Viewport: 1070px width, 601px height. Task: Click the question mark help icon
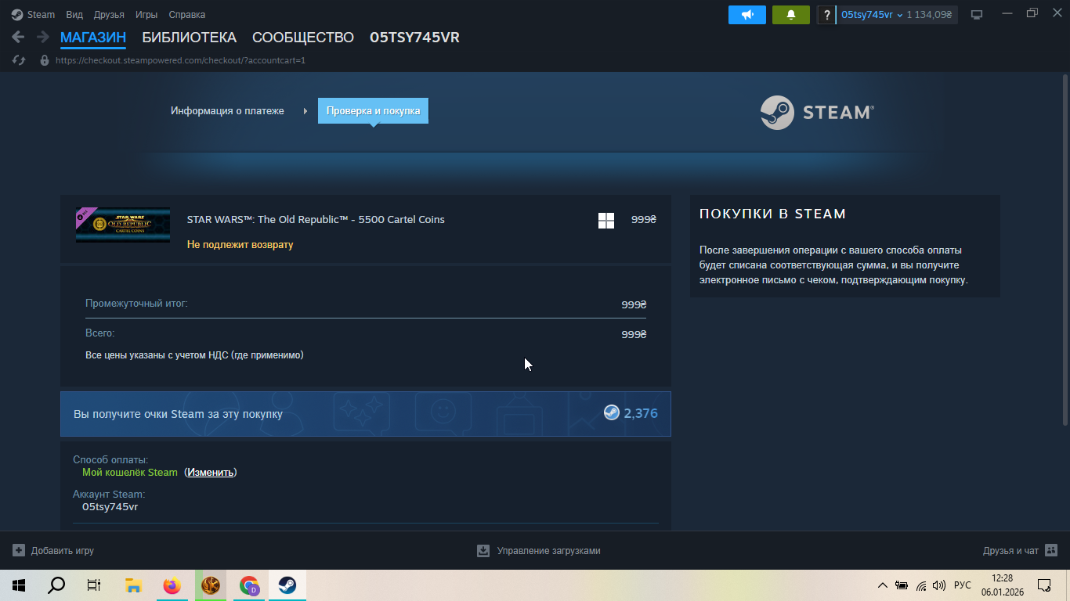826,15
